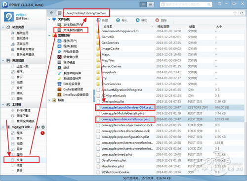Click the search magnifier icon
247x181 pixels.
pyautogui.click(x=209, y=4)
